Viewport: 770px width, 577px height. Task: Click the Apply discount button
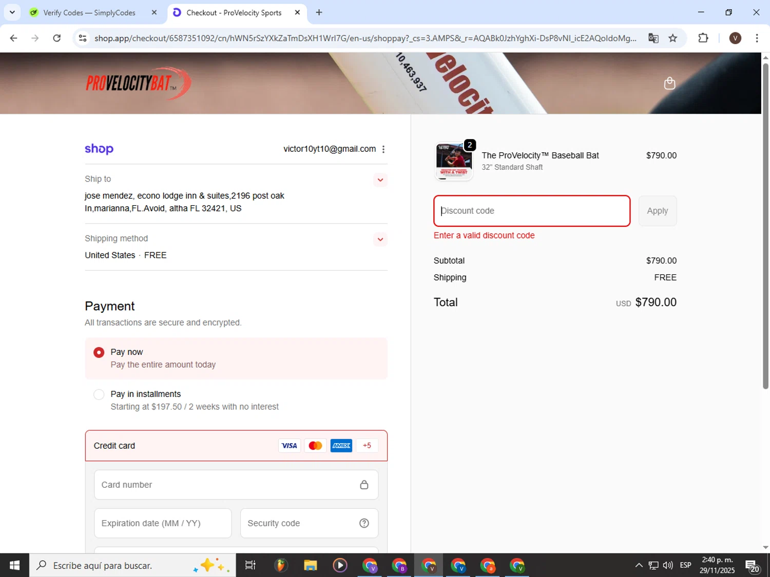click(x=658, y=211)
